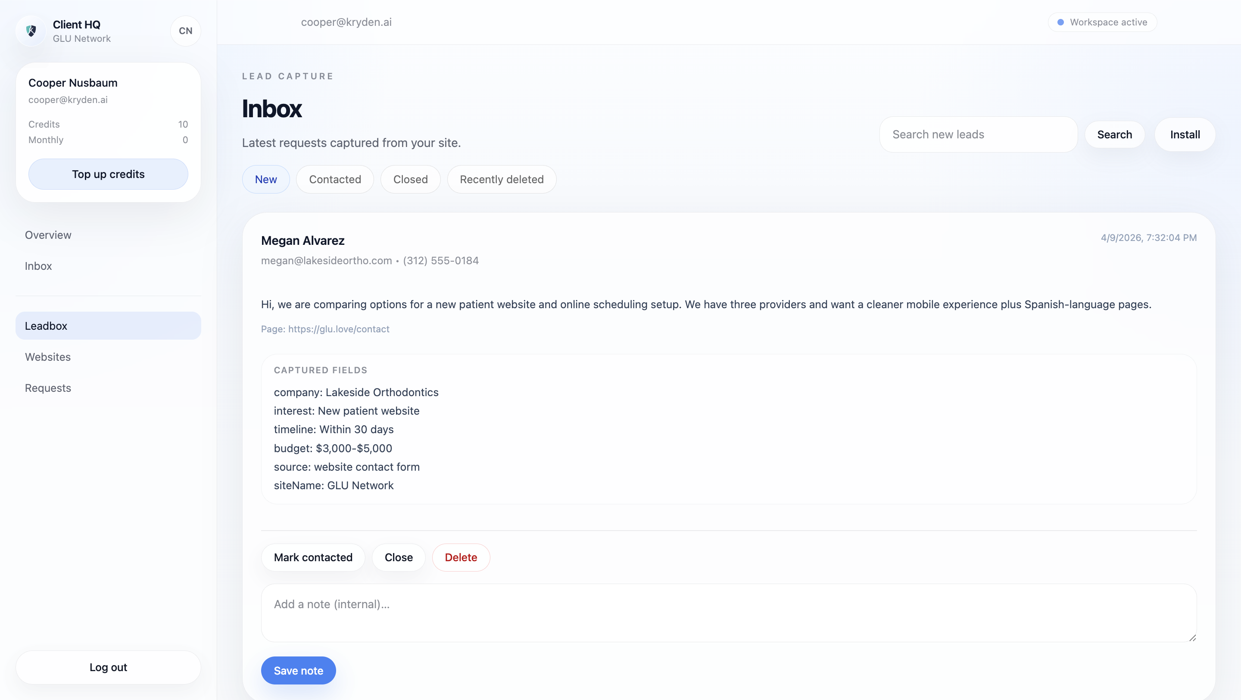The width and height of the screenshot is (1241, 700).
Task: Click the Install button
Action: click(1185, 134)
